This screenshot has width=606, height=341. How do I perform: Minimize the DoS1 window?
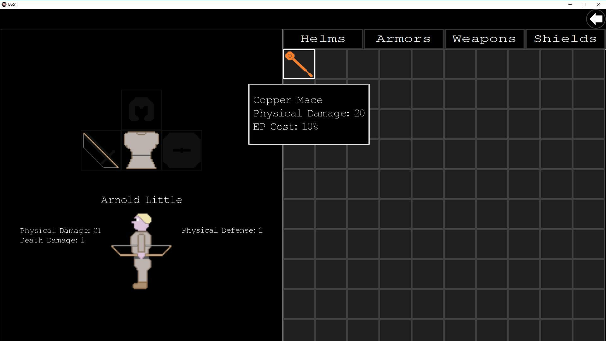(570, 4)
